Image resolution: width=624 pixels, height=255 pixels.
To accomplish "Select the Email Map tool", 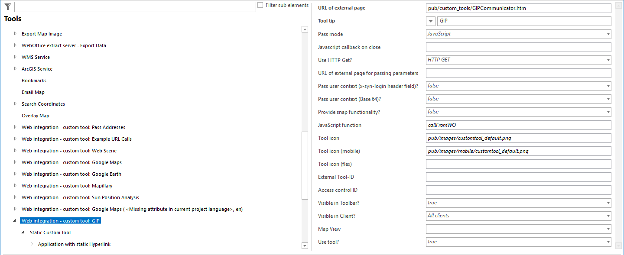I will (x=32, y=92).
